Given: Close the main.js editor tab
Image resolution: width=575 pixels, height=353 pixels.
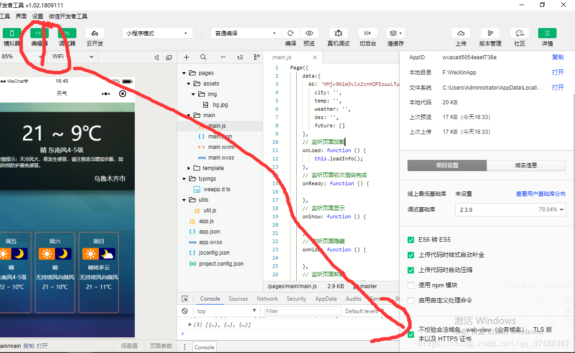Looking at the screenshot, I should (315, 57).
